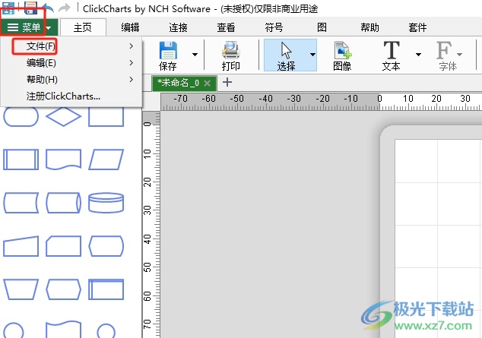
Task: Expand the Select tool dropdown arrow
Action: click(x=312, y=55)
